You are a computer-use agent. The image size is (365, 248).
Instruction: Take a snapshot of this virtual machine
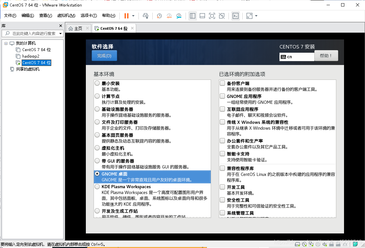click(159, 16)
